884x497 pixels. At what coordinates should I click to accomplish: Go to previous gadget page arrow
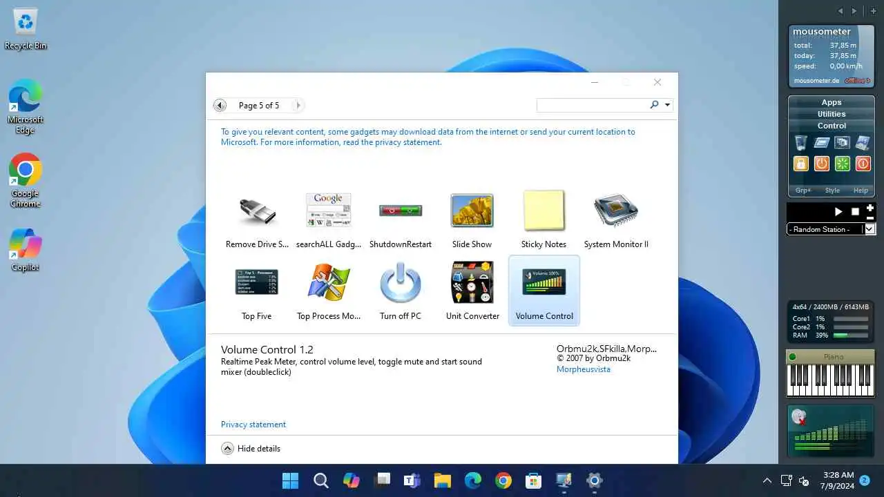click(220, 106)
